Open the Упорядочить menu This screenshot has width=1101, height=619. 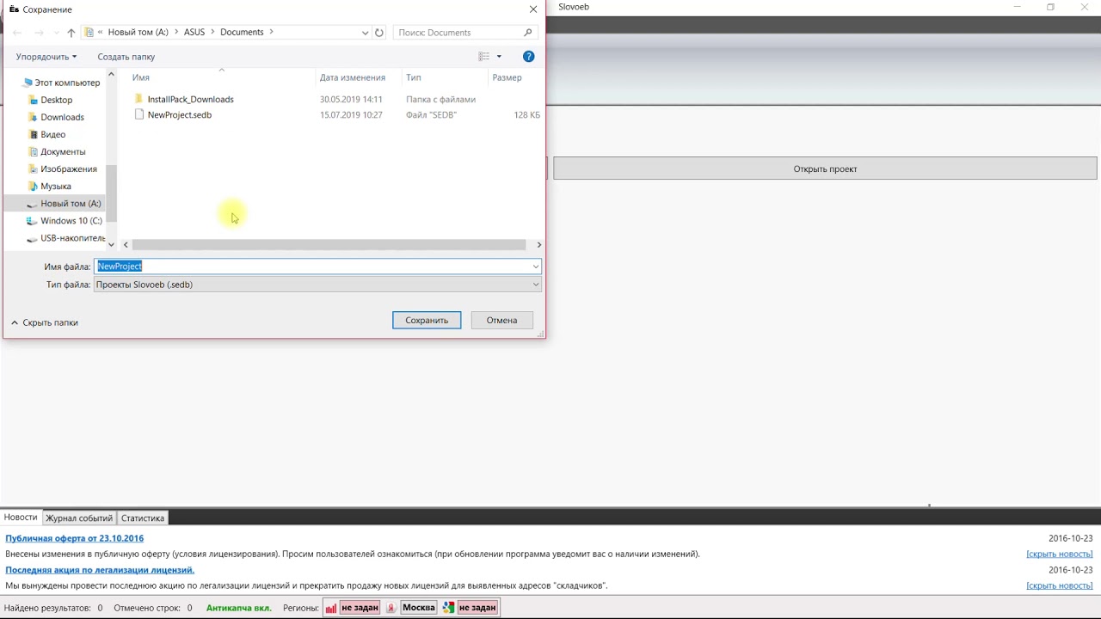(x=46, y=57)
